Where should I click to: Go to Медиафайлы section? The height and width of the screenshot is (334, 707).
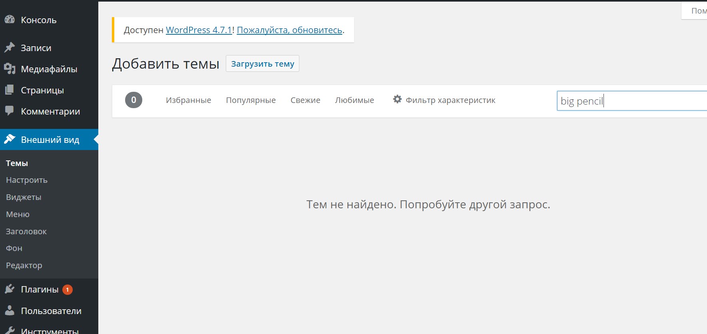[49, 69]
